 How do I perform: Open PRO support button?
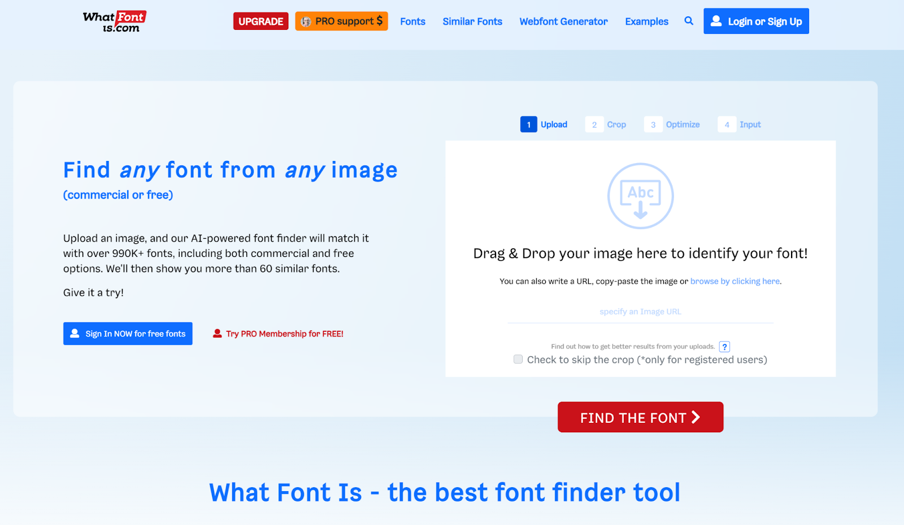pyautogui.click(x=341, y=21)
